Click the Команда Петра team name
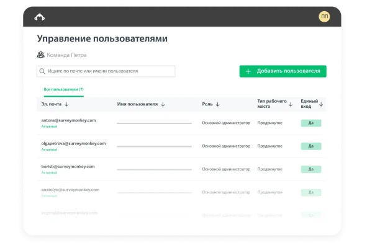This screenshot has height=248, width=375. 66,55
